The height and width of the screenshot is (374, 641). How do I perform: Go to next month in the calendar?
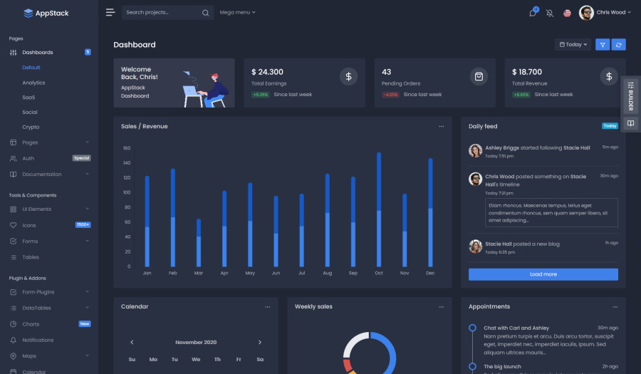(260, 343)
